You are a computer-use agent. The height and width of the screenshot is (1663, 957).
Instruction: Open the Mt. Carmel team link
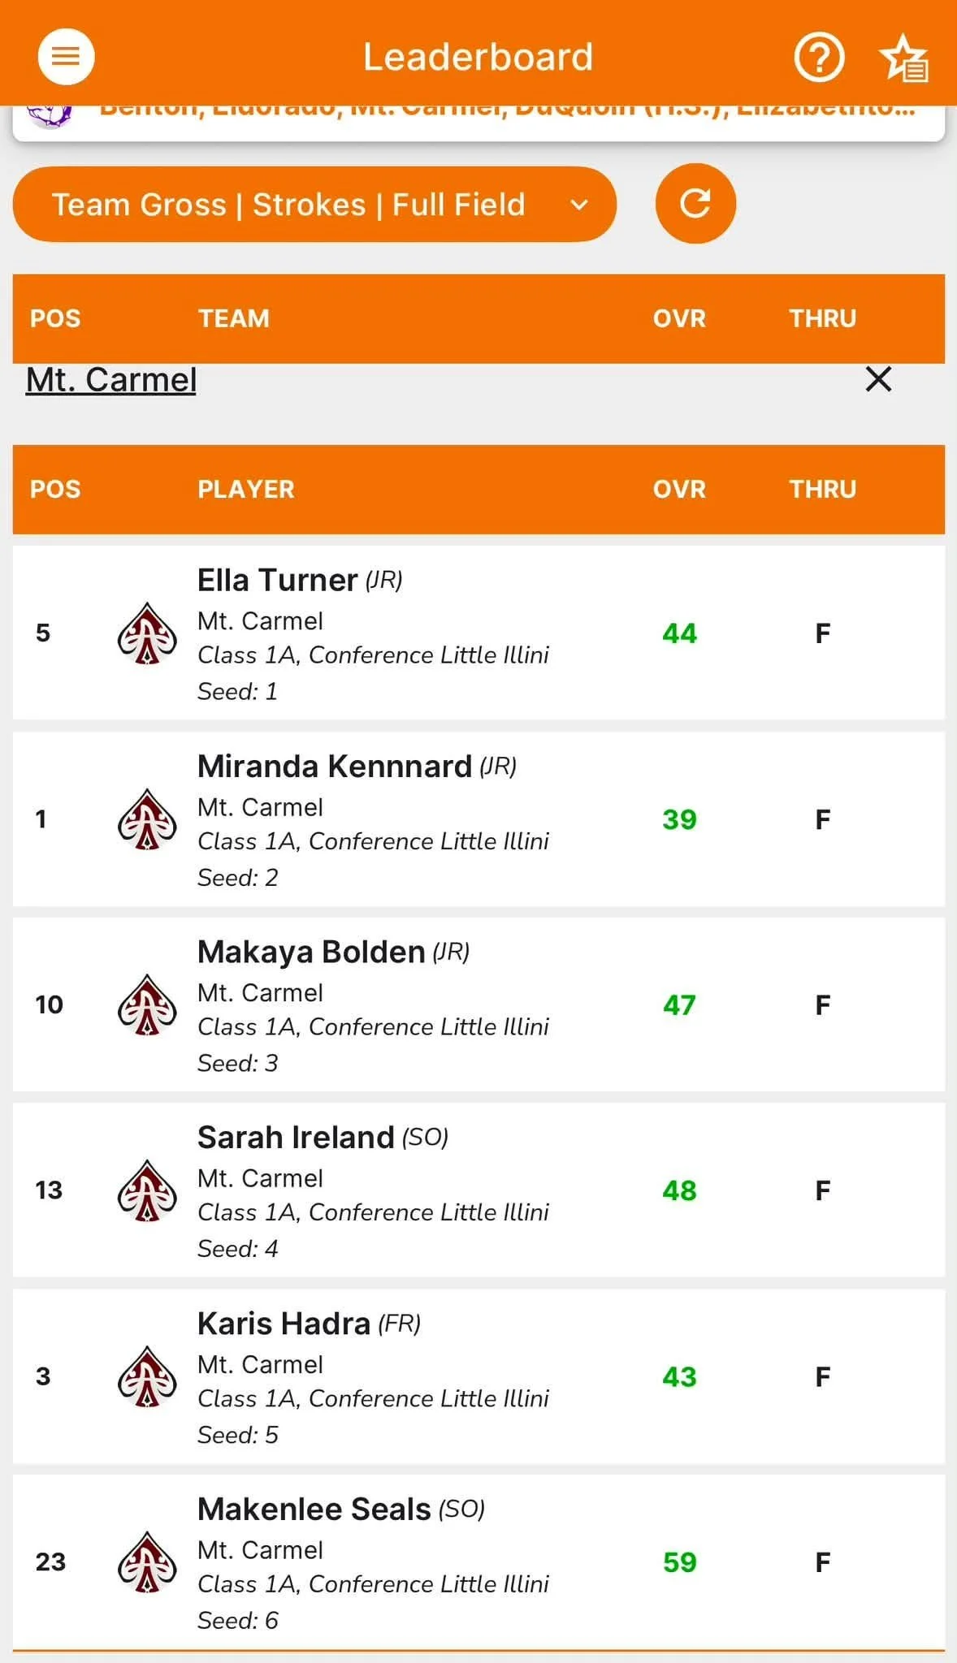[111, 380]
